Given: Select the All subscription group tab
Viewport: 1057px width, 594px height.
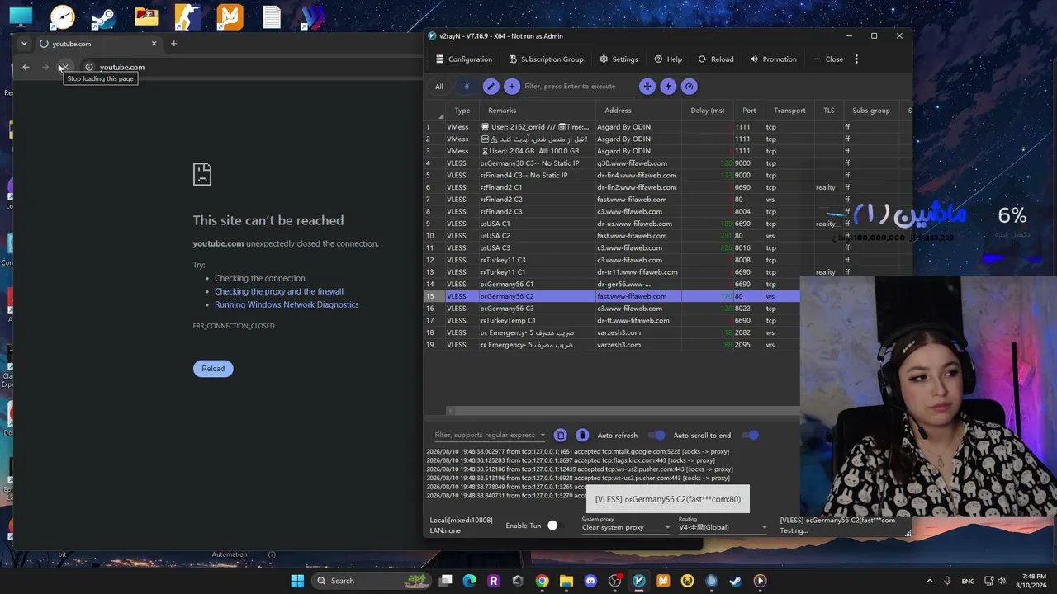Looking at the screenshot, I should click(439, 87).
